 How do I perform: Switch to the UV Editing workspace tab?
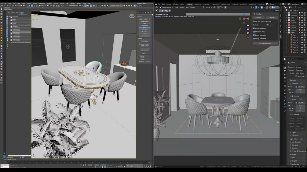pyautogui.click(x=215, y=4)
